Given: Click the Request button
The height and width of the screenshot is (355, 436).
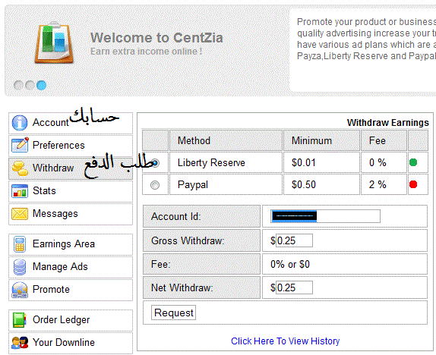Looking at the screenshot, I should pyautogui.click(x=173, y=313).
